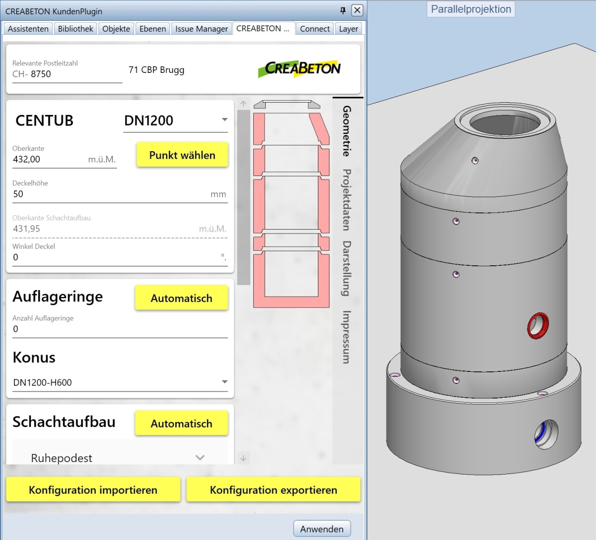Click the blue pipe opening on base

545,435
